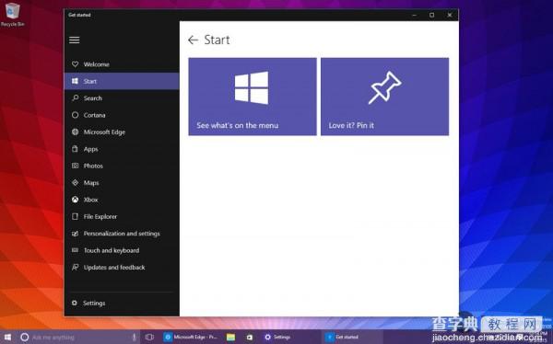
Task: Click the picture icon beside Photos
Action: click(75, 166)
